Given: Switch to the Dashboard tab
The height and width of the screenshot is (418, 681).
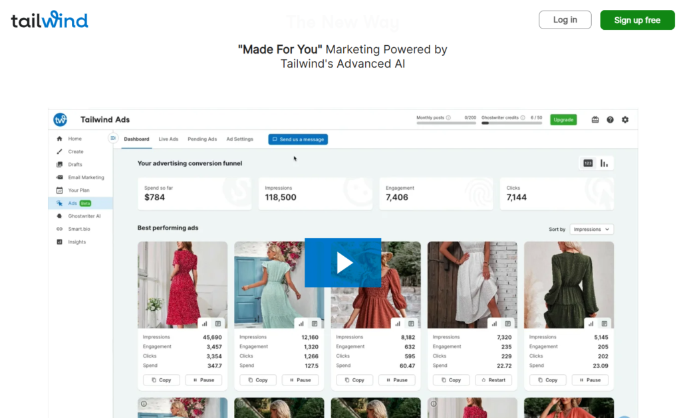Looking at the screenshot, I should pos(136,139).
